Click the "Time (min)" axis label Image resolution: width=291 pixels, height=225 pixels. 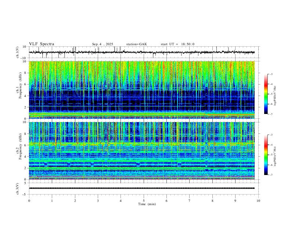click(147, 204)
